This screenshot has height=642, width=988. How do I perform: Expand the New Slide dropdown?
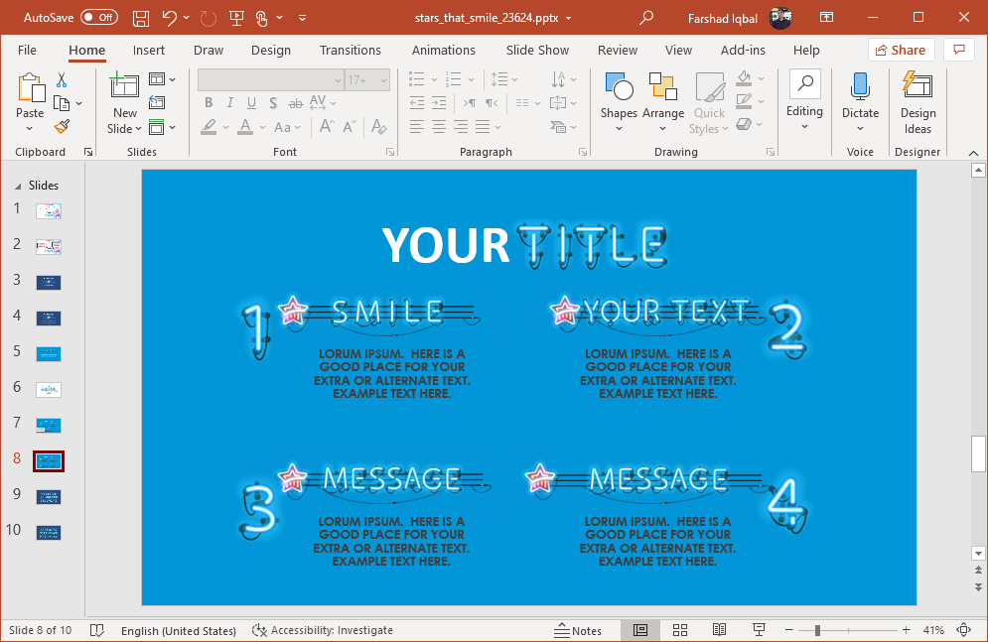point(125,129)
